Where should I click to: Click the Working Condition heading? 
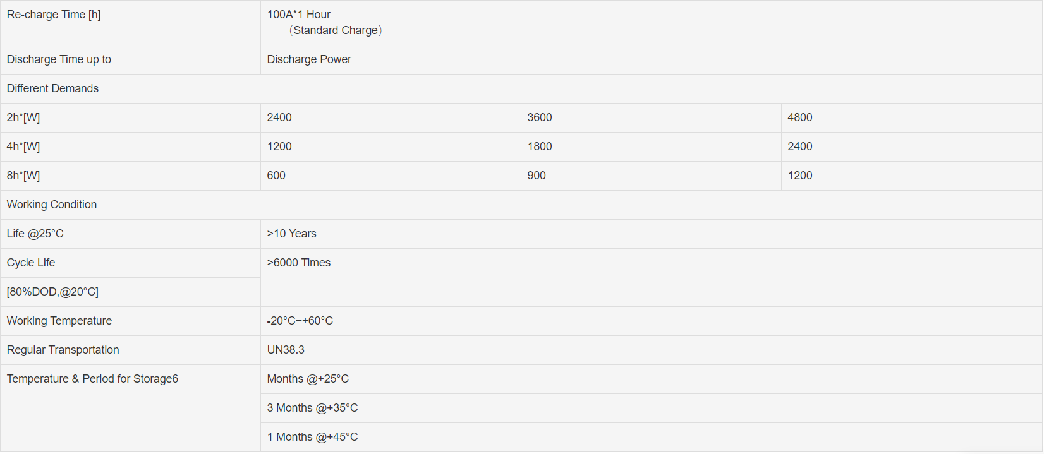52,205
